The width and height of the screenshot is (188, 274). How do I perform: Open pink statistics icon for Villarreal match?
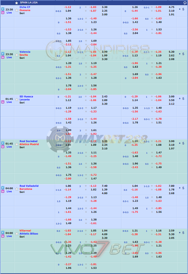click(3, 236)
